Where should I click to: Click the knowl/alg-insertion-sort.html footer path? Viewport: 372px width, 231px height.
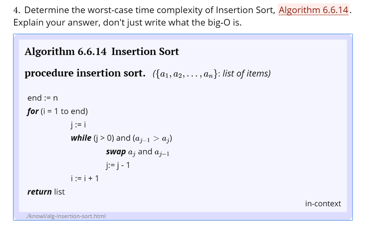click(x=66, y=216)
